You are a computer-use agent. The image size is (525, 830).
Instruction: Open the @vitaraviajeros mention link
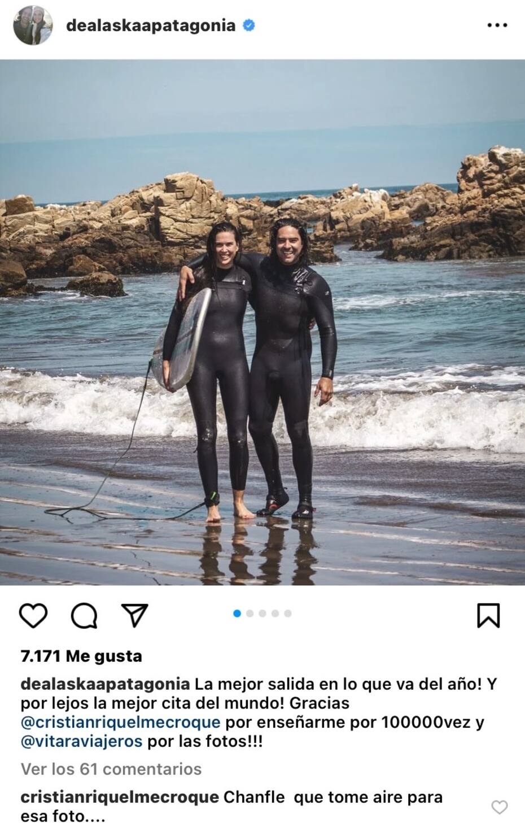[x=81, y=741]
